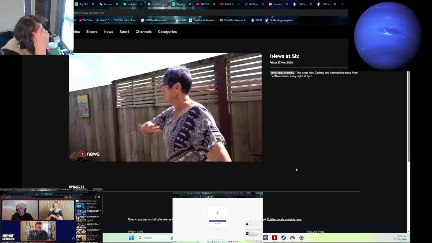Open the purple app icon in taskbar
The width and height of the screenshot is (432, 243).
point(266,238)
